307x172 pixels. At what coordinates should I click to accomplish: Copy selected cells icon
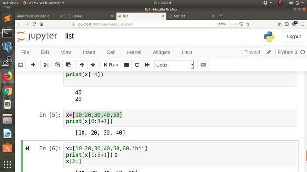point(57,65)
